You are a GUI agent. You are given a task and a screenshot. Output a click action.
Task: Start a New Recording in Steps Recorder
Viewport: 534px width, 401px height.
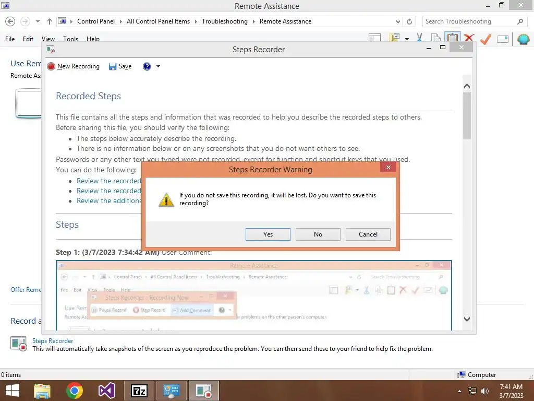click(x=74, y=66)
